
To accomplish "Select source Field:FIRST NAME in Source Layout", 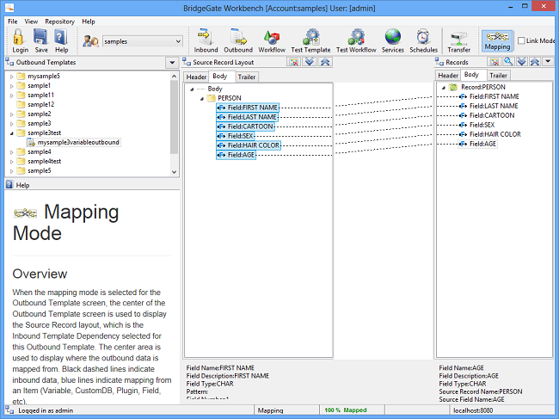I will click(248, 108).
